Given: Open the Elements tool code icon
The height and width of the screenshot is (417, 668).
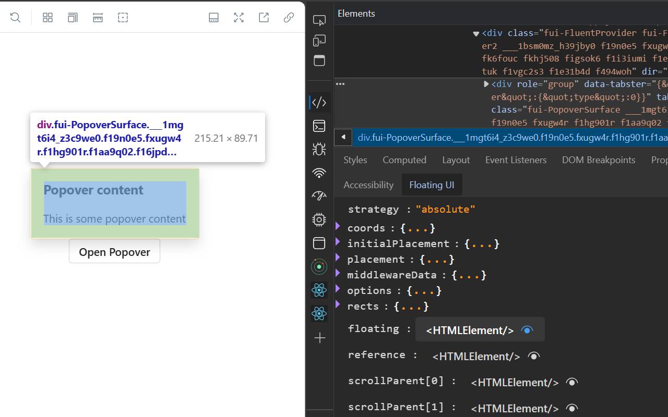Looking at the screenshot, I should click(x=319, y=102).
